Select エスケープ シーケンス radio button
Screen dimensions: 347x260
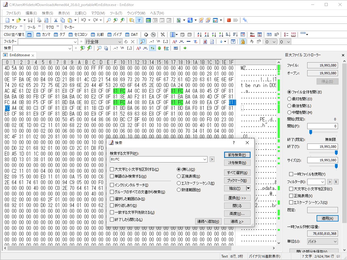pos(195,183)
